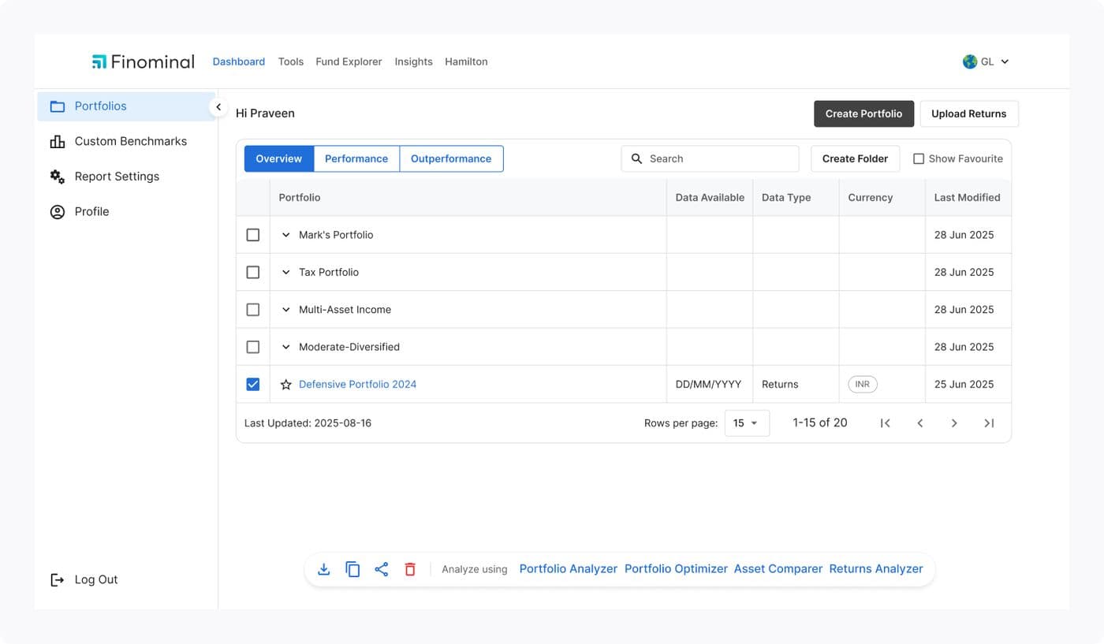Expand the Moderate-Diversified folder

pos(286,347)
